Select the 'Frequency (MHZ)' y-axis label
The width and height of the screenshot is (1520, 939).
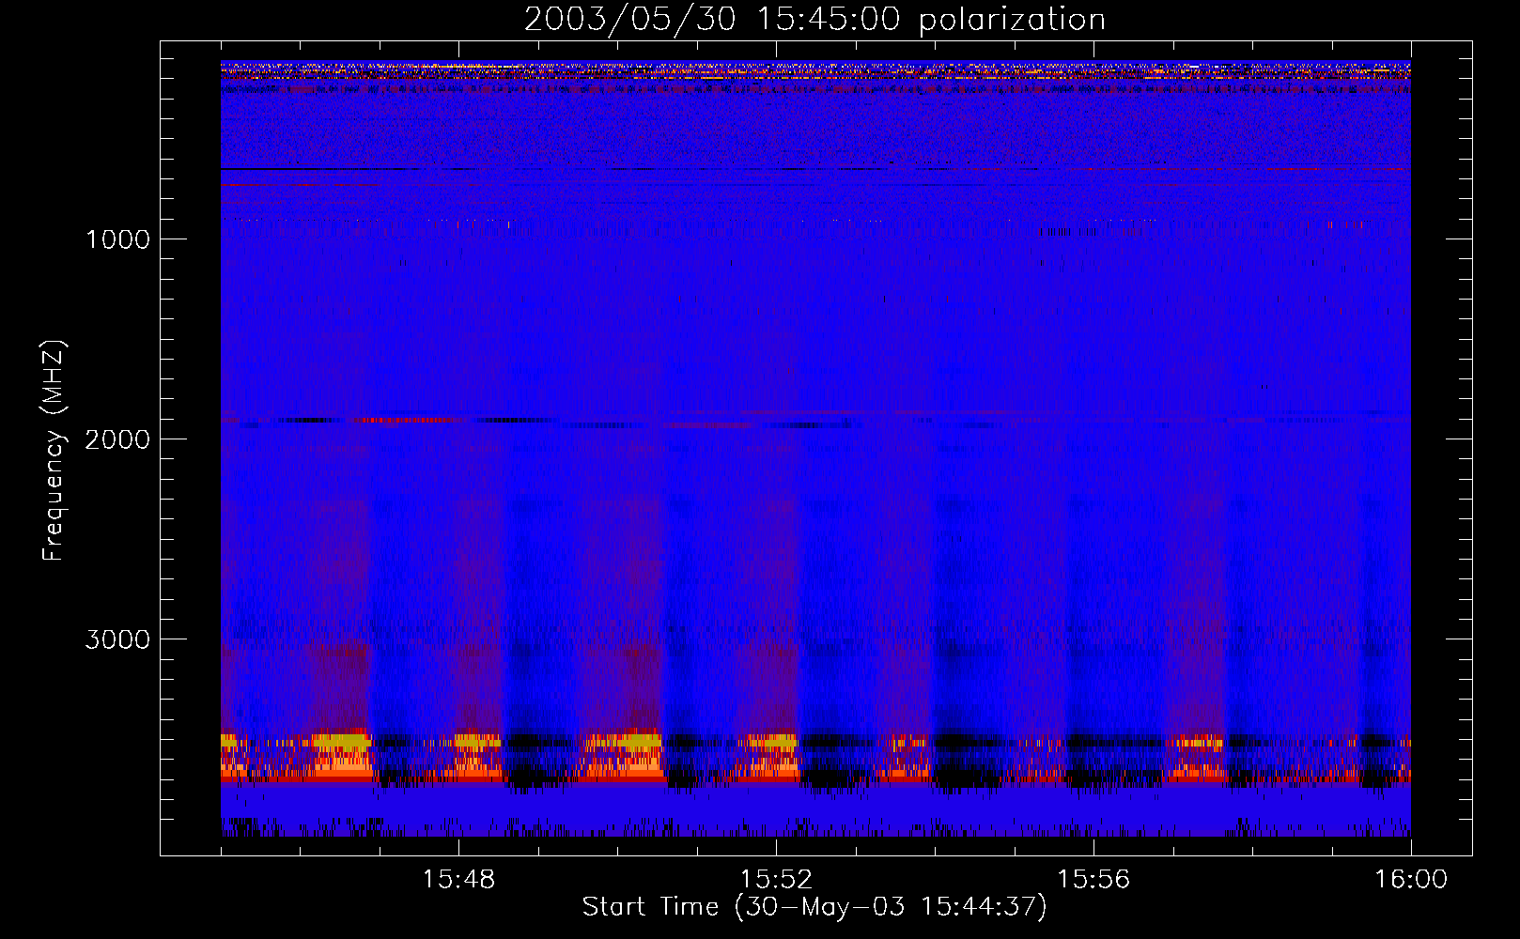pos(54,451)
